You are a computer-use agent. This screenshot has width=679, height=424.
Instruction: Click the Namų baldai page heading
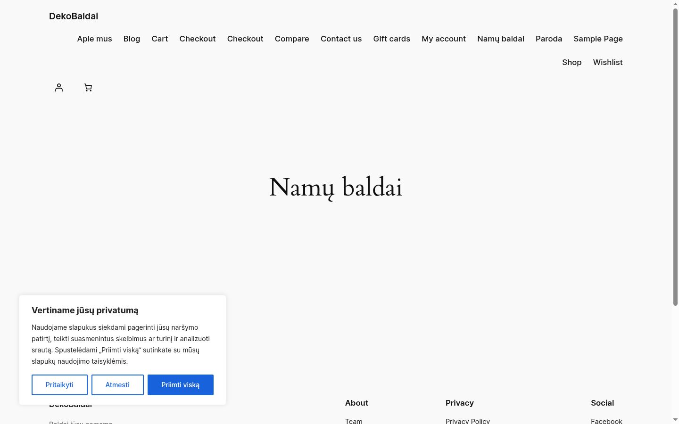point(336,188)
